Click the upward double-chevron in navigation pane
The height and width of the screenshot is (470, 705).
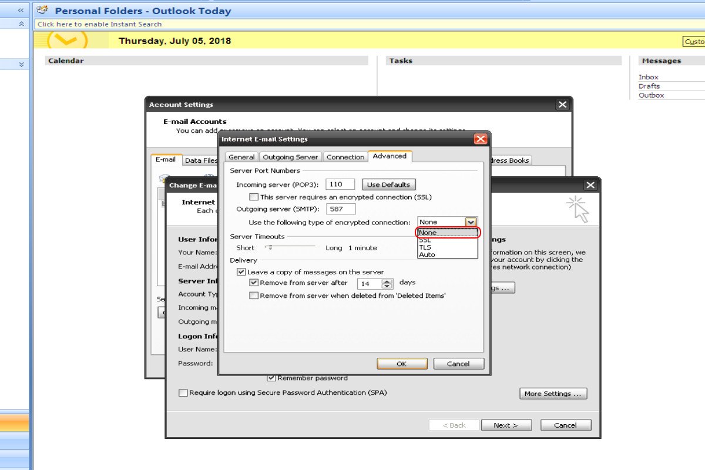point(22,23)
